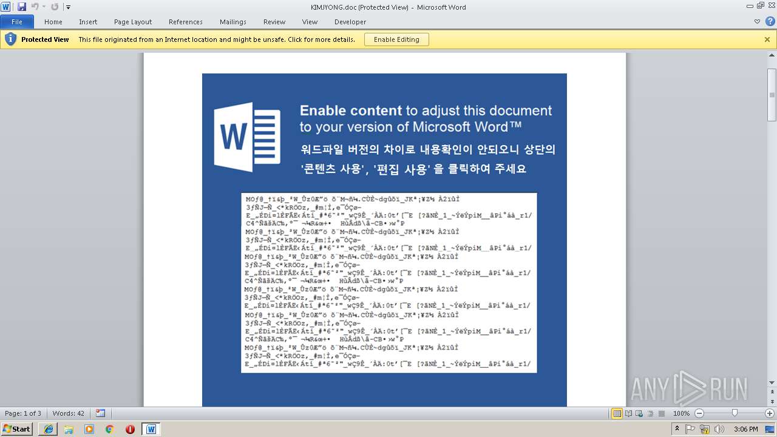Screen dimensions: 777x437
Task: Switch to the Review tab
Action: click(x=274, y=22)
